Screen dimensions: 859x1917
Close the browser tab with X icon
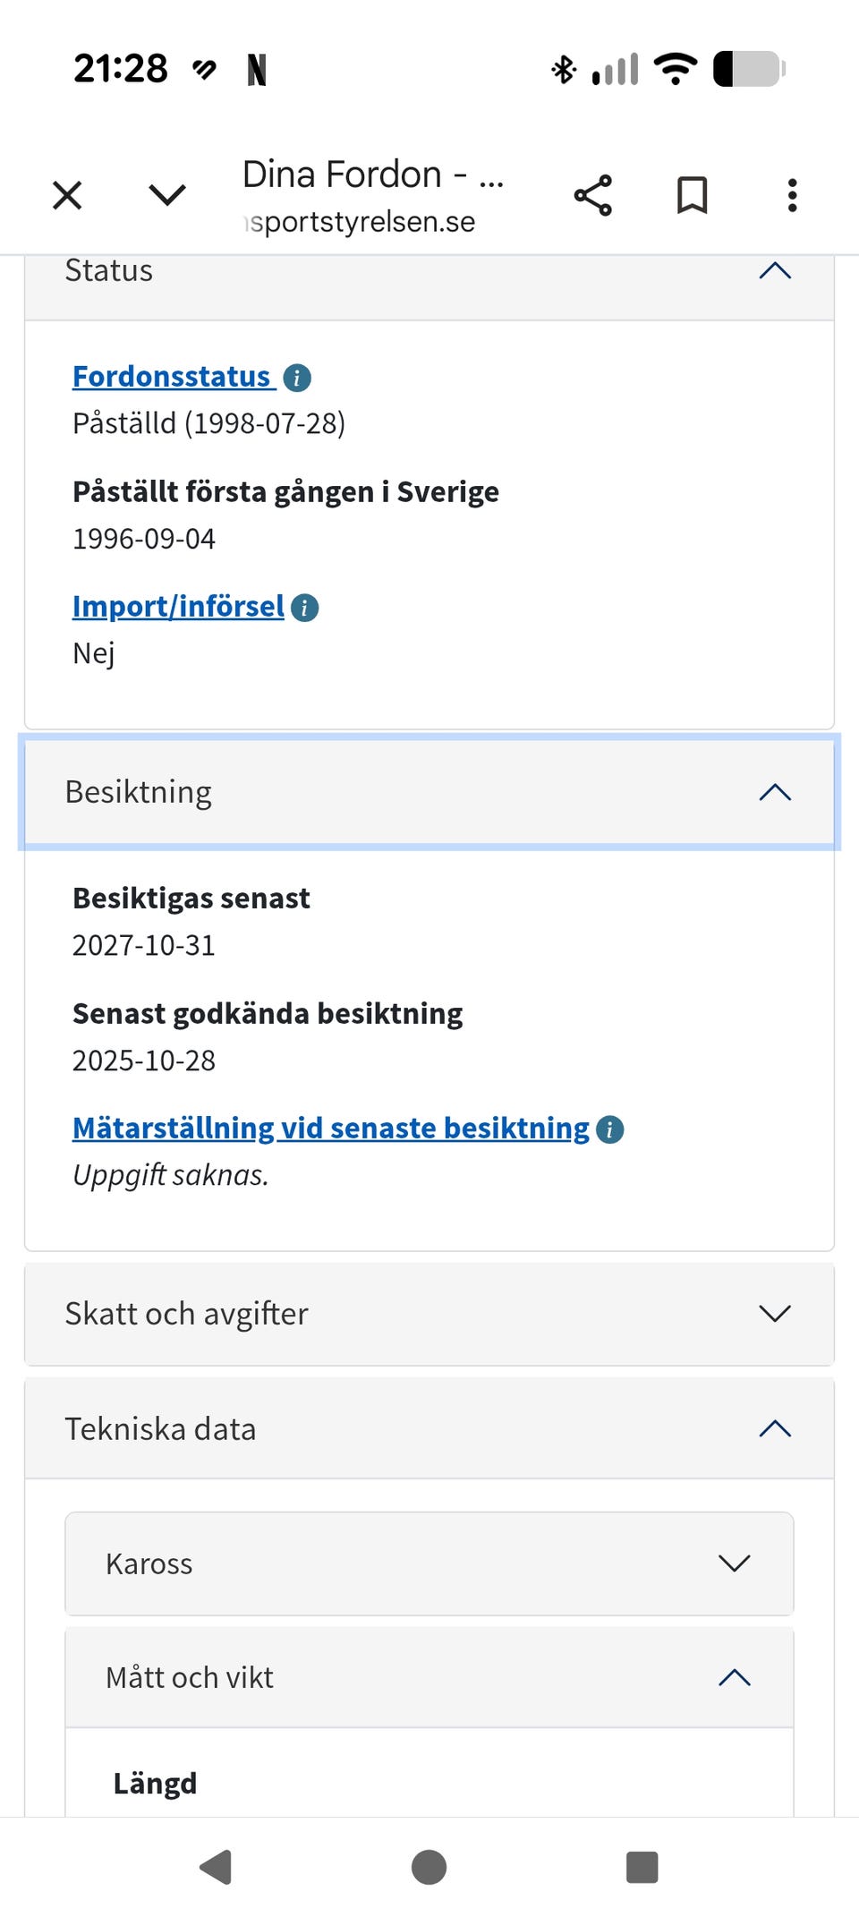pos(67,195)
